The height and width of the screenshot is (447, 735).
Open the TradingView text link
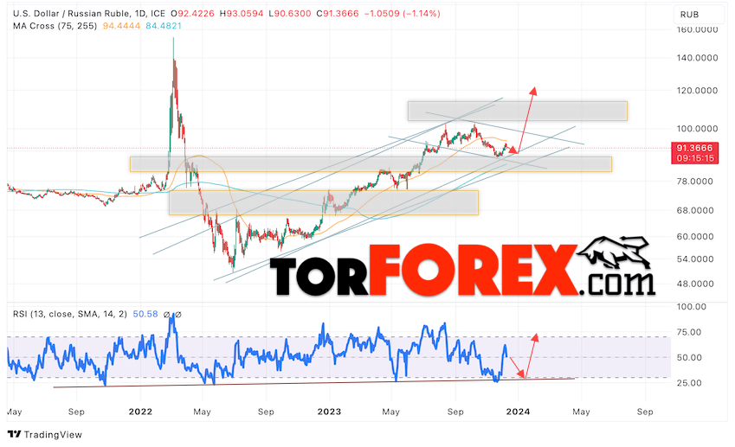click(53, 435)
